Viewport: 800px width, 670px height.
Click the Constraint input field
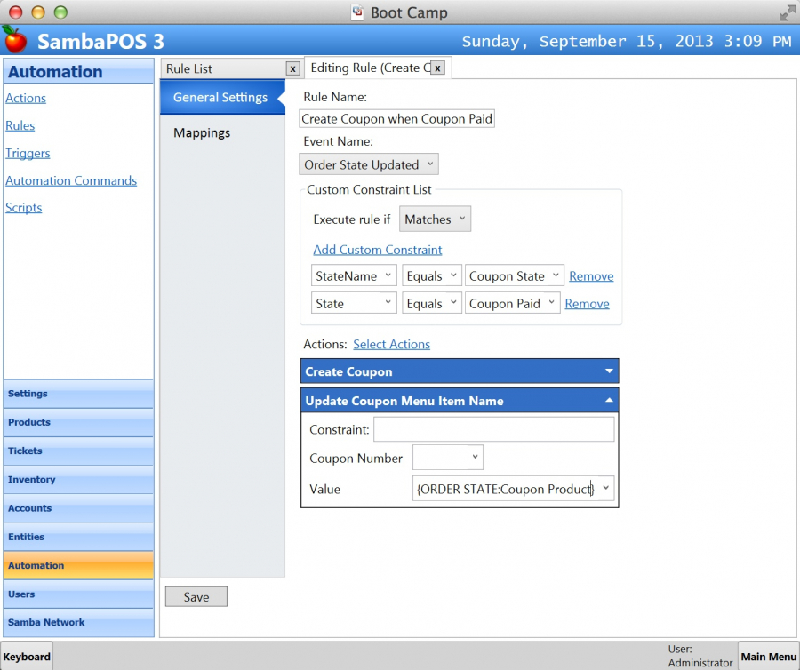(x=493, y=430)
